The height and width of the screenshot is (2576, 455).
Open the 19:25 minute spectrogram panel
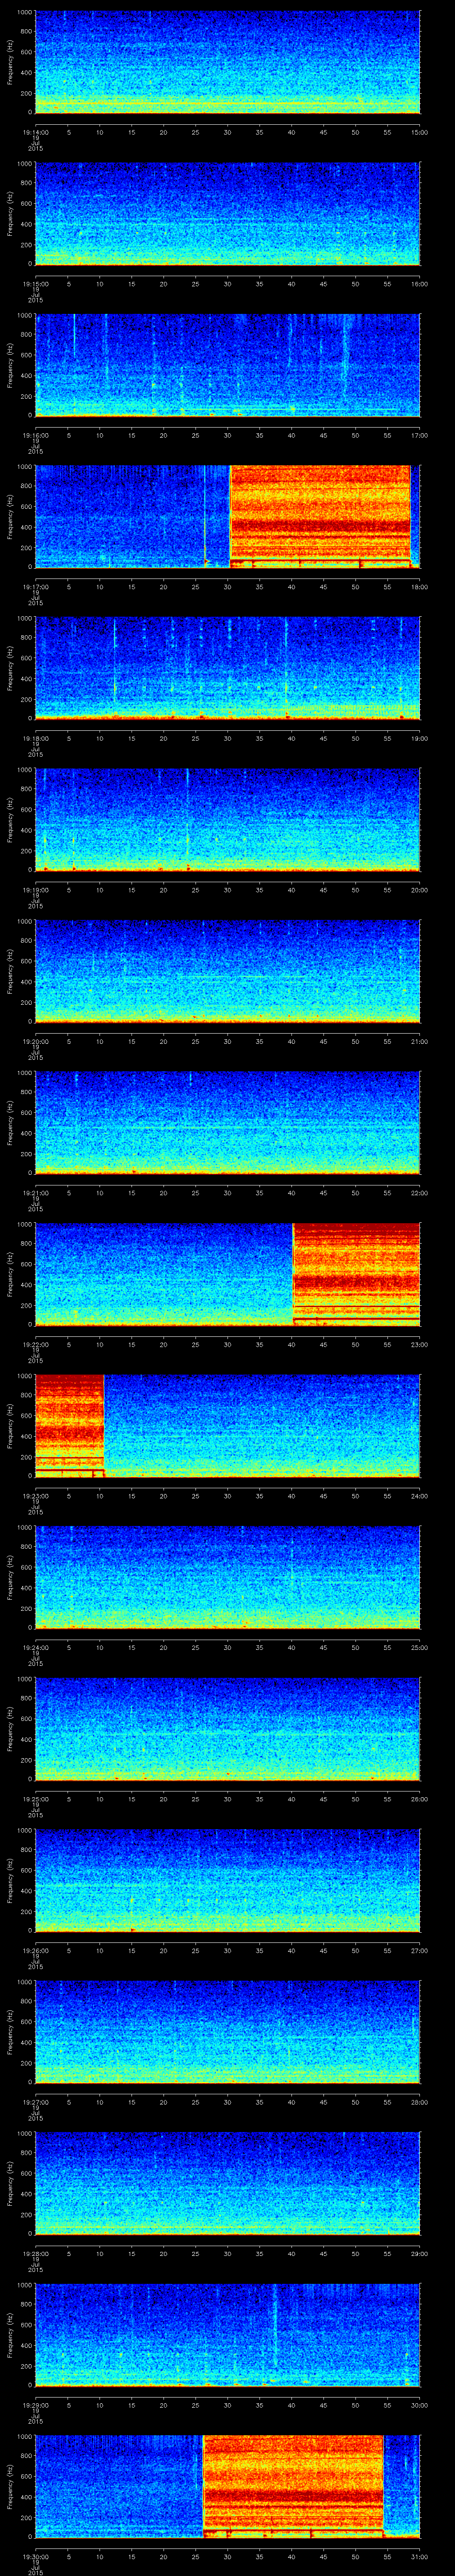pos(227,1729)
